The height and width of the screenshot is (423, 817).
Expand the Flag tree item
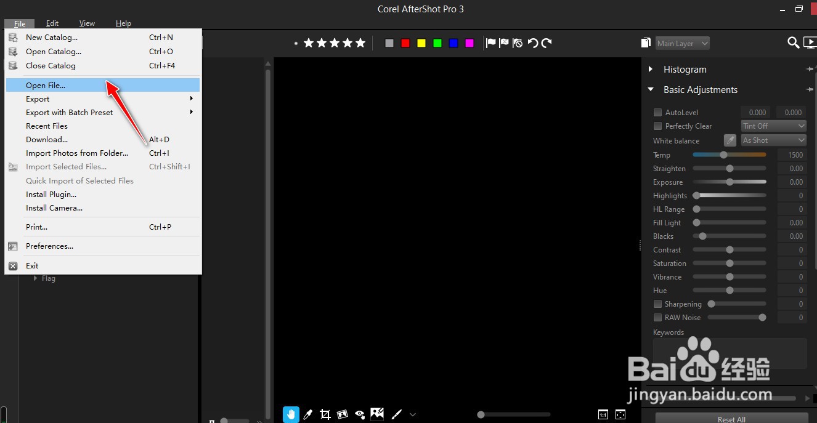36,278
